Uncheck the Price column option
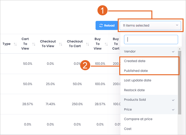This screenshot has height=135, width=186. [x=149, y=109]
